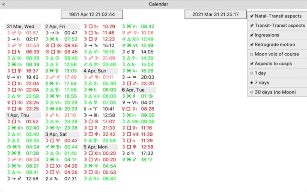Select the 4 Apr, Sun day header
Viewport: 307px width, 192px height.
point(100,71)
